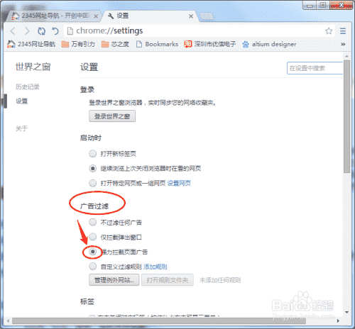Open the 芯之度 bookmark folder

115,44
